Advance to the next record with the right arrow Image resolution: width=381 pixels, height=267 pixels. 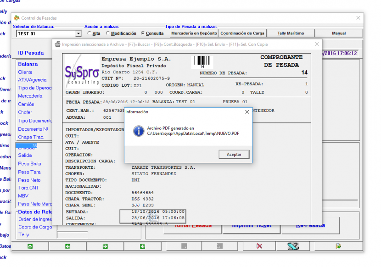pyautogui.click(x=105, y=246)
